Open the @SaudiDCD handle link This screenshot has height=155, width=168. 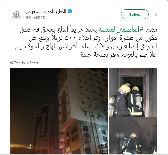pyautogui.click(x=35, y=18)
